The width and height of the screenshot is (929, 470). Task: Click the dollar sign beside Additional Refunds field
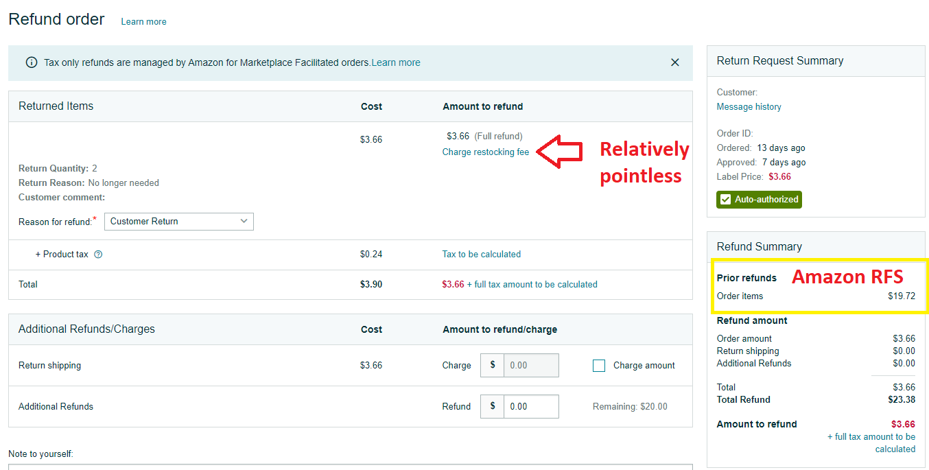[x=492, y=406]
